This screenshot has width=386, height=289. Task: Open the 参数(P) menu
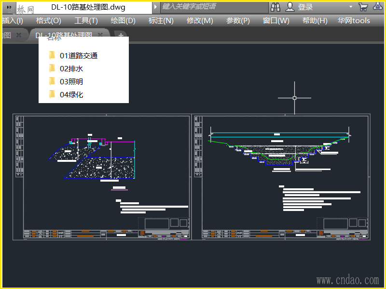coord(238,21)
